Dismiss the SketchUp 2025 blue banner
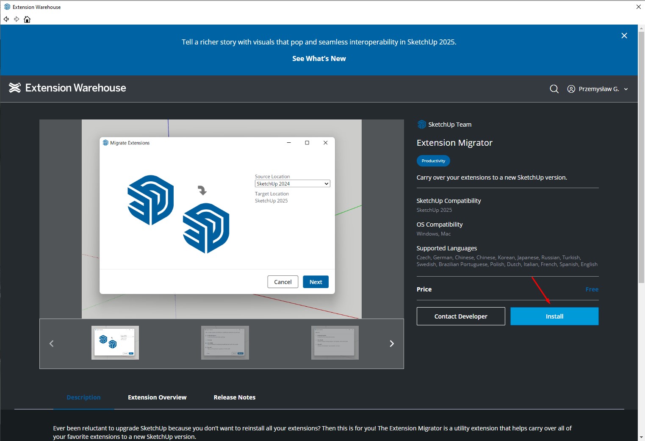This screenshot has height=441, width=645. click(x=624, y=36)
